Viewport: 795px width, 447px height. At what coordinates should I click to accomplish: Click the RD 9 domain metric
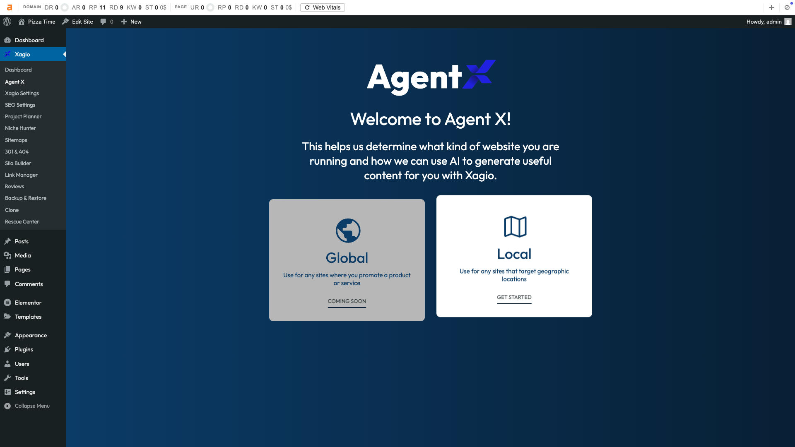click(x=116, y=7)
